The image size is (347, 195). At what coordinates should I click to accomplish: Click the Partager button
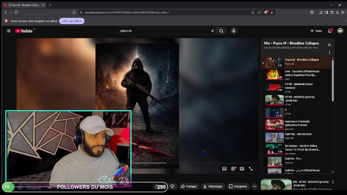click(189, 186)
